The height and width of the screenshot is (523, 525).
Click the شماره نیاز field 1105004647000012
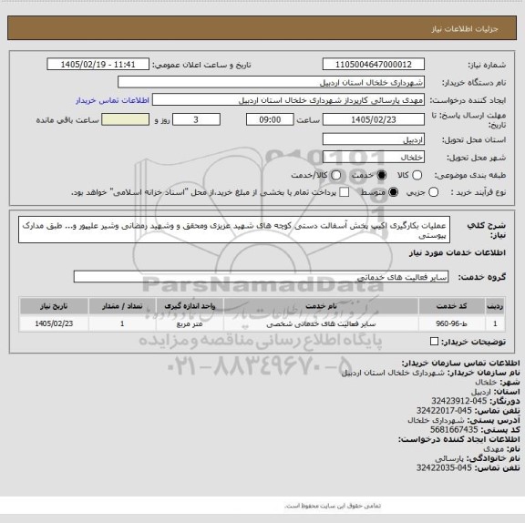click(x=374, y=65)
